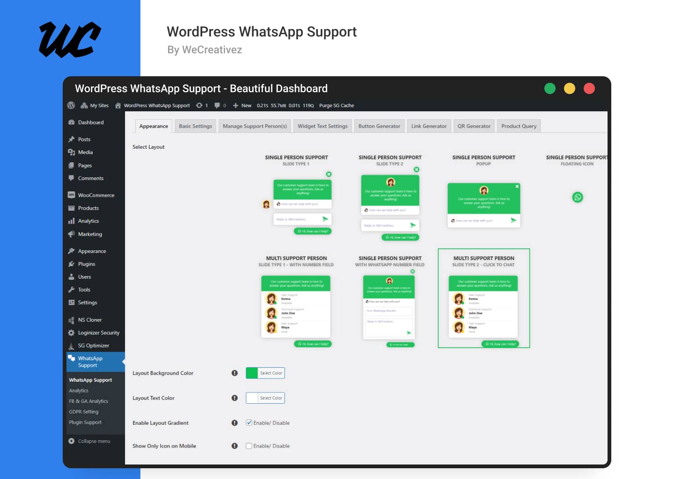Screen dimensions: 674x479
Task: Open the My Sites admin bar menu
Action: [95, 105]
